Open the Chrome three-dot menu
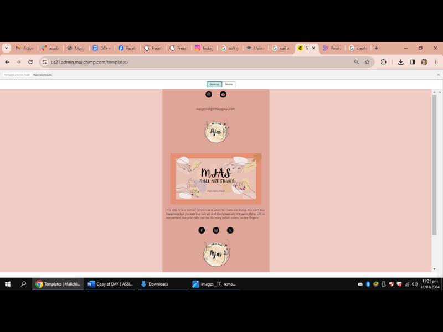Screen dimensions: 443x332 (x=436, y=62)
